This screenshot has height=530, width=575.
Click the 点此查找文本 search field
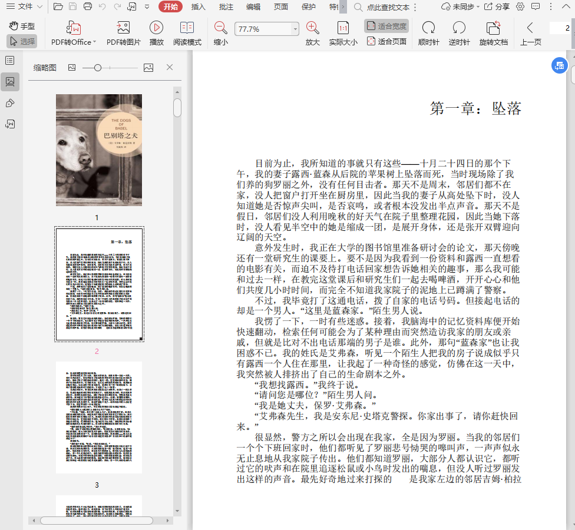click(x=388, y=7)
